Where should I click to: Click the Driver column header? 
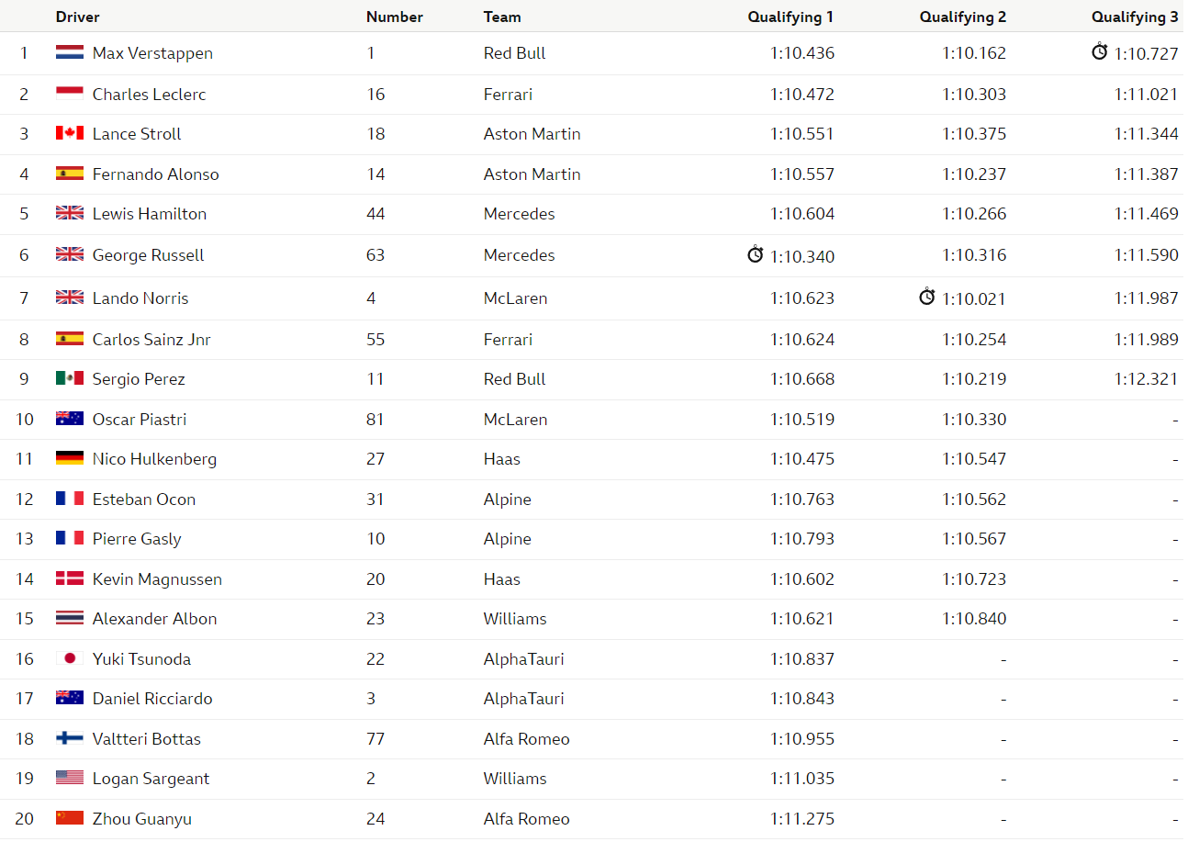pyautogui.click(x=78, y=17)
